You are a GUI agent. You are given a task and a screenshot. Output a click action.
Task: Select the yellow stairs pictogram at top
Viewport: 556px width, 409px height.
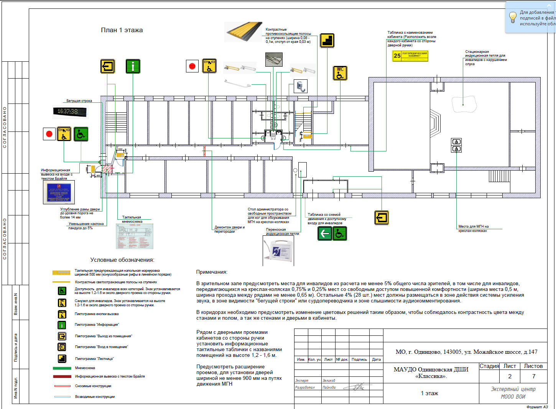pyautogui.click(x=327, y=40)
